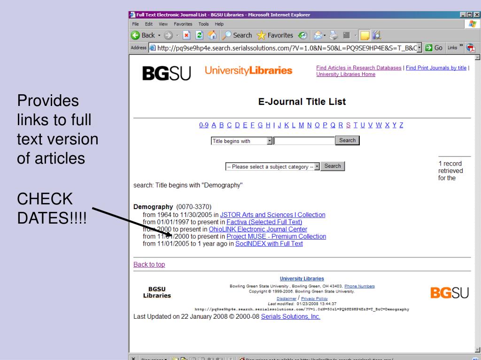Click Search button next to title field
The width and height of the screenshot is (481, 360).
click(x=347, y=141)
